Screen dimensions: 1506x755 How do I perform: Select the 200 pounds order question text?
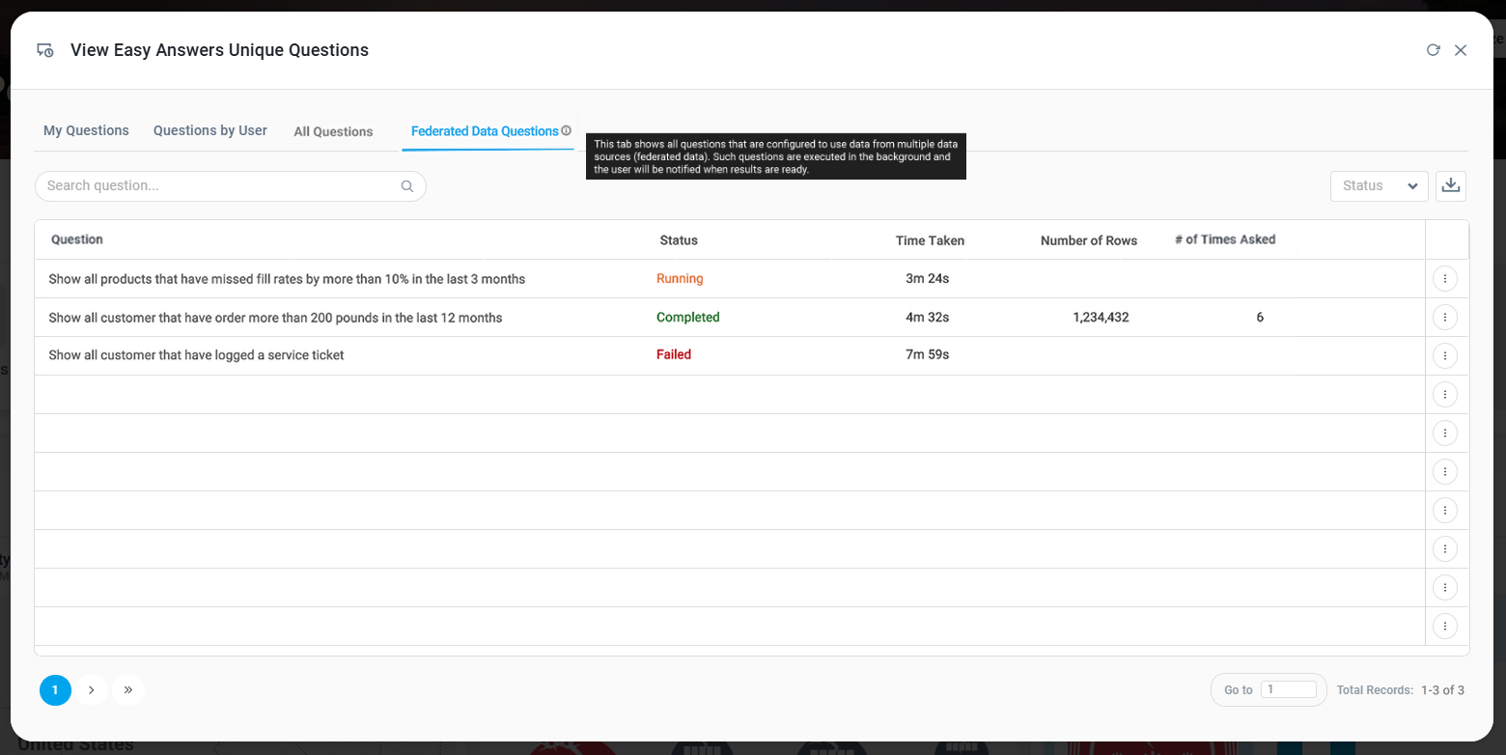(x=275, y=318)
